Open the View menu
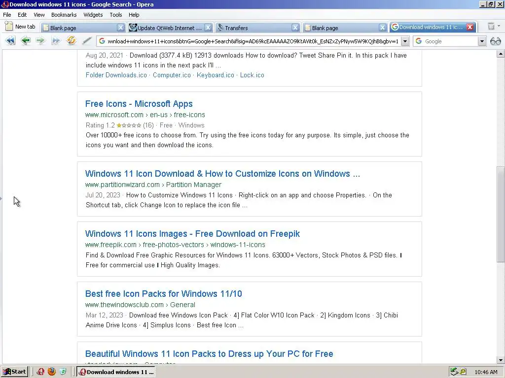Screen dimensions: 505x378 [39, 15]
